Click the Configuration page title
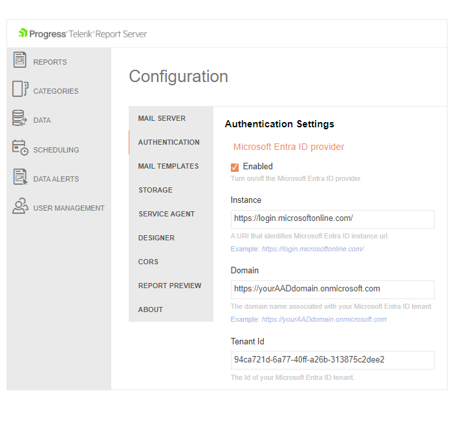 [178, 77]
